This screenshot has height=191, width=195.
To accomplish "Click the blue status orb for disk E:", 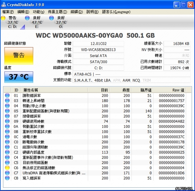I will coord(27,18).
